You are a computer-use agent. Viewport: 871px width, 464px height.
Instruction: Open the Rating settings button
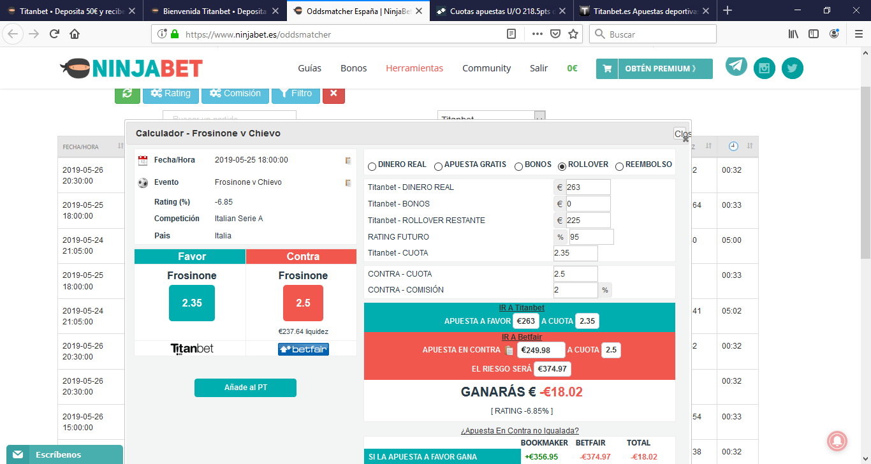pos(171,93)
